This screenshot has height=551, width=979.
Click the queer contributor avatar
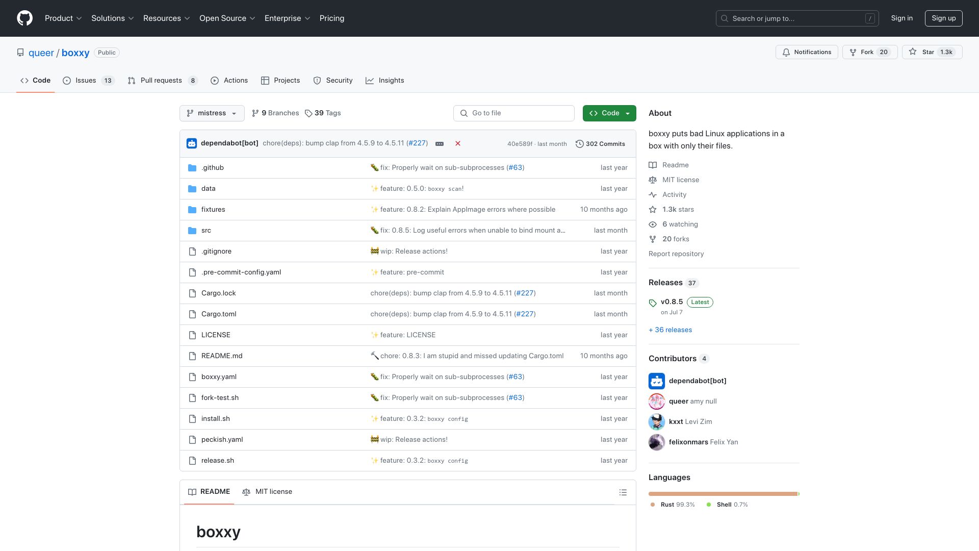657,402
